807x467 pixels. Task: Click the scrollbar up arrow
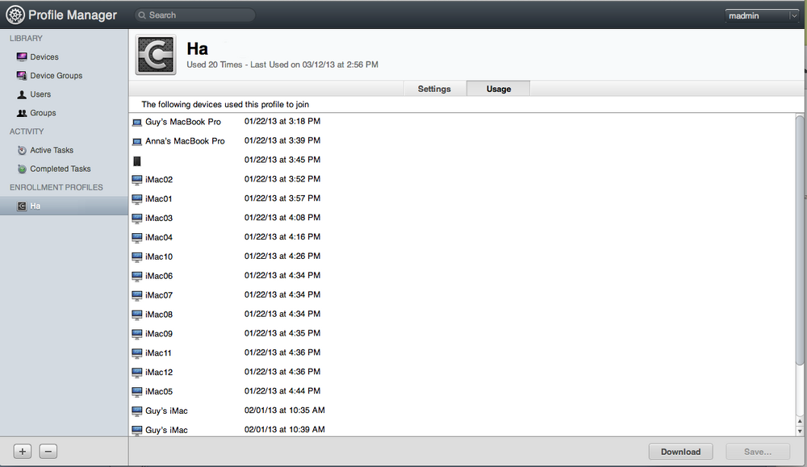coord(800,421)
